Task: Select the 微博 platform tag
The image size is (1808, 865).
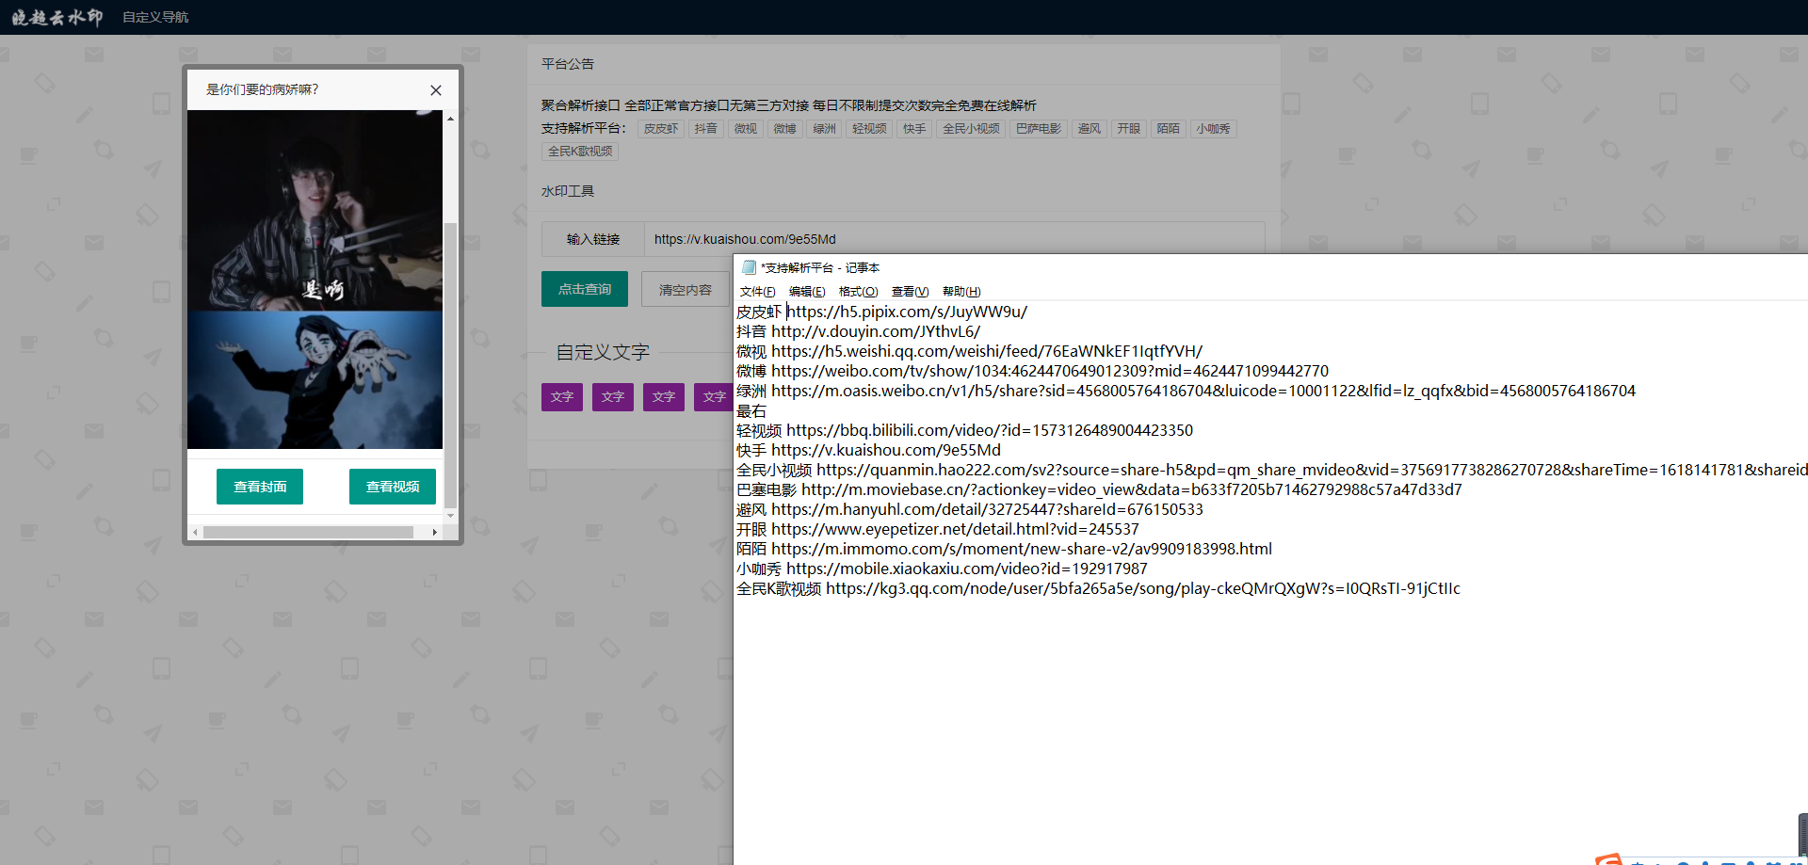Action: 784,128
